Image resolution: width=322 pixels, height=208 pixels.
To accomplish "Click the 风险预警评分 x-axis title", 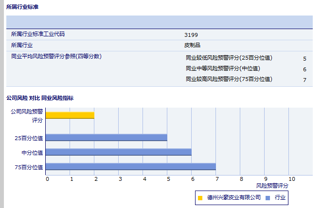I will point(272,186).
